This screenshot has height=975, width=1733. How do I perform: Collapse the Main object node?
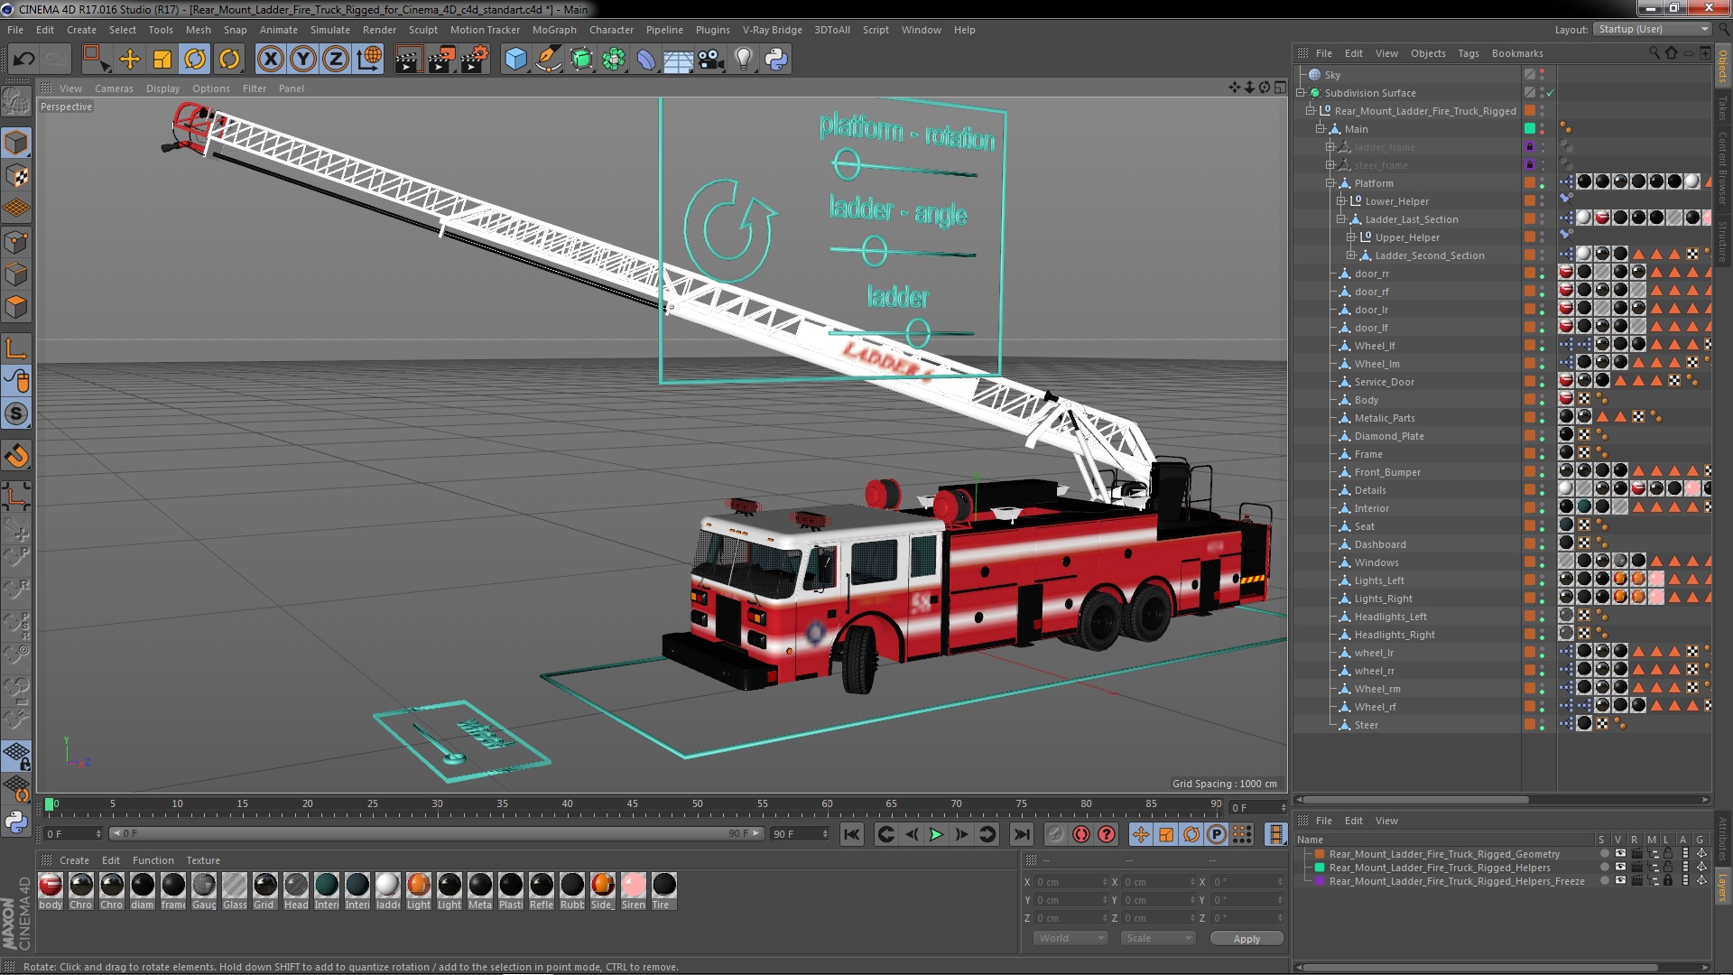click(1320, 129)
